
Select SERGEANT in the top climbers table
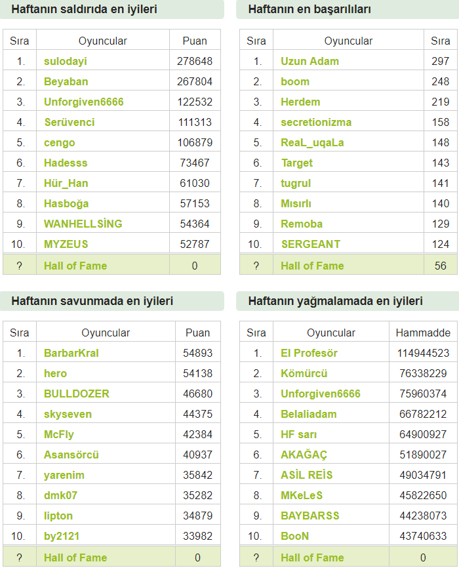tap(311, 244)
